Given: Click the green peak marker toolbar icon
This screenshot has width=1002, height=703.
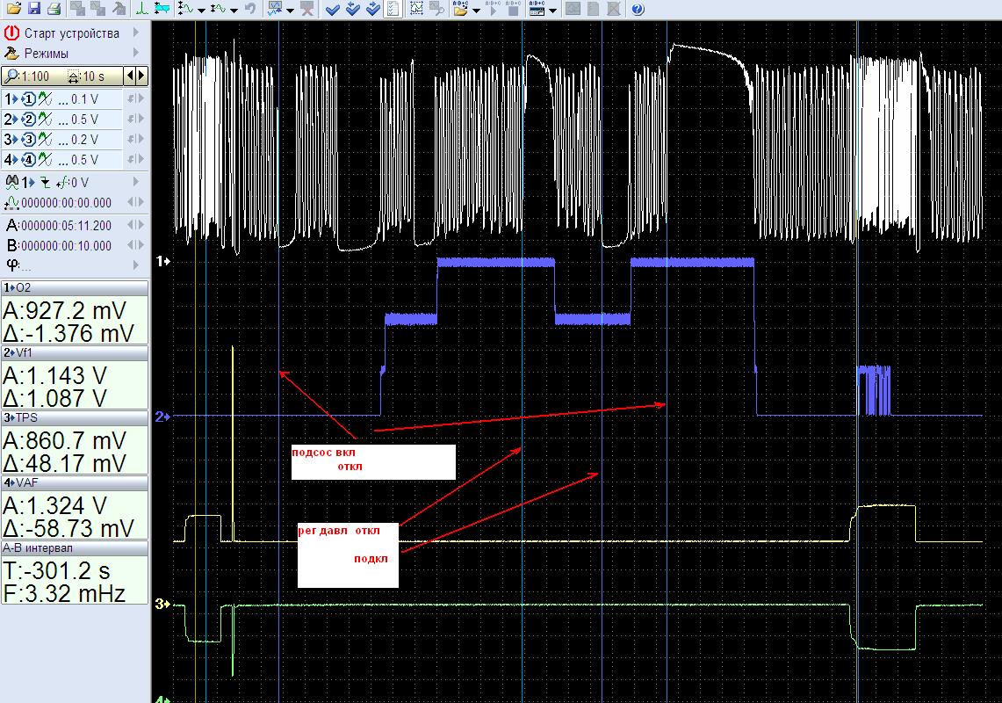Looking at the screenshot, I should tap(142, 9).
